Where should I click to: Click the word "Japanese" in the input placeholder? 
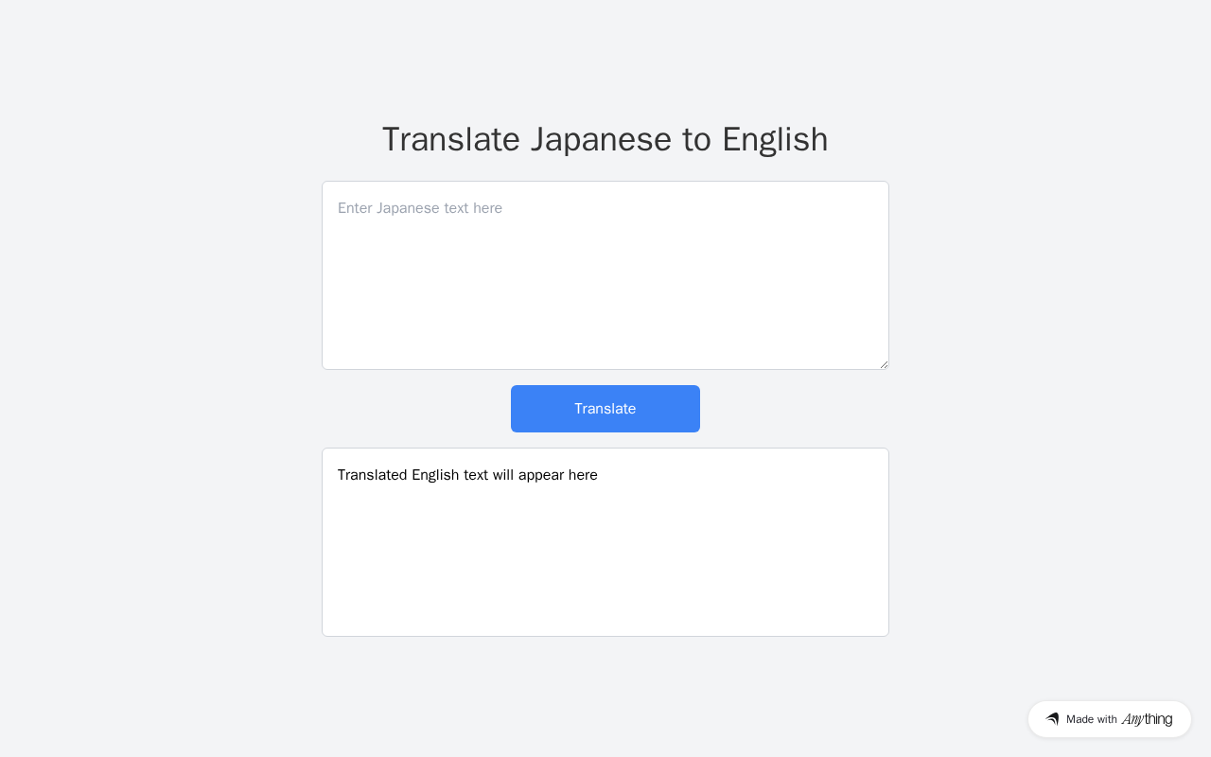click(409, 208)
